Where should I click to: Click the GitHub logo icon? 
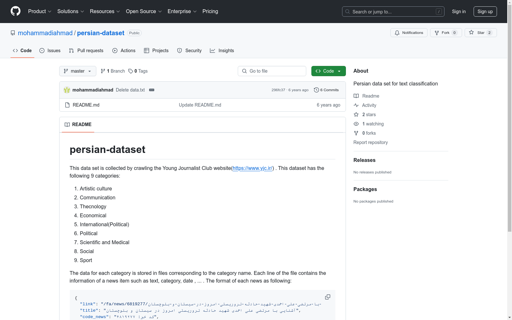click(15, 11)
